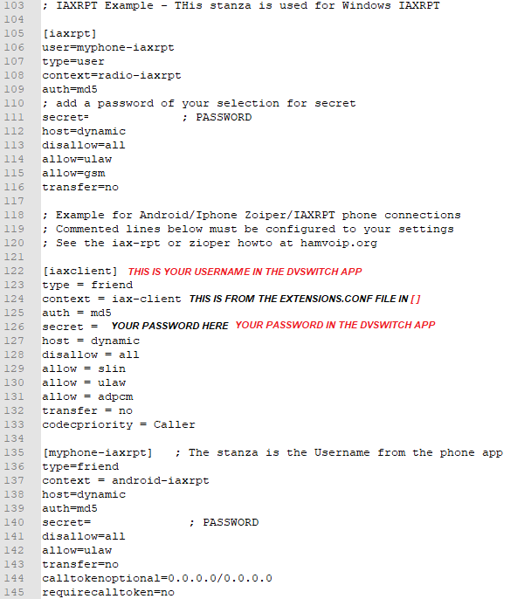Click the [myphone-iaxrpt] stanza header
531x599 pixels.
(x=98, y=452)
